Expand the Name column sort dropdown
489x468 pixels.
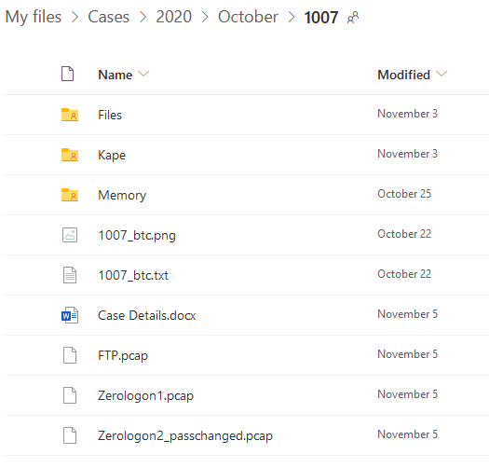[x=143, y=74]
